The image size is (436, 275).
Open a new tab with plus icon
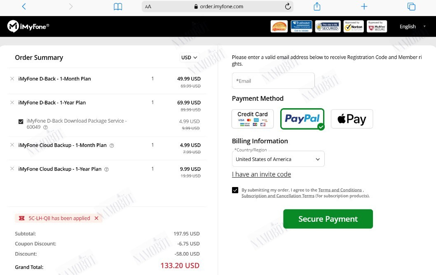(364, 7)
